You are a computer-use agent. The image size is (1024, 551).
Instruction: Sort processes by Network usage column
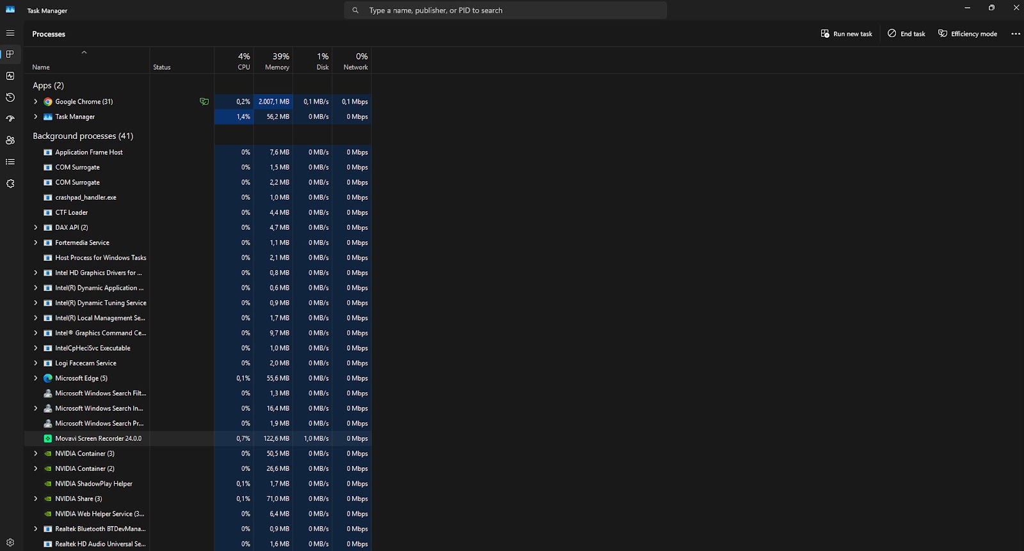click(351, 61)
